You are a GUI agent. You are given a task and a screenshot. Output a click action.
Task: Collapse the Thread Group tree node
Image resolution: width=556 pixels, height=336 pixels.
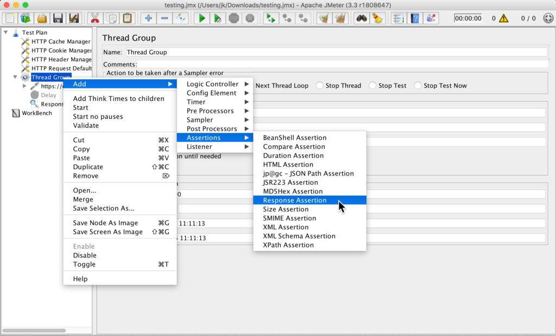point(15,77)
